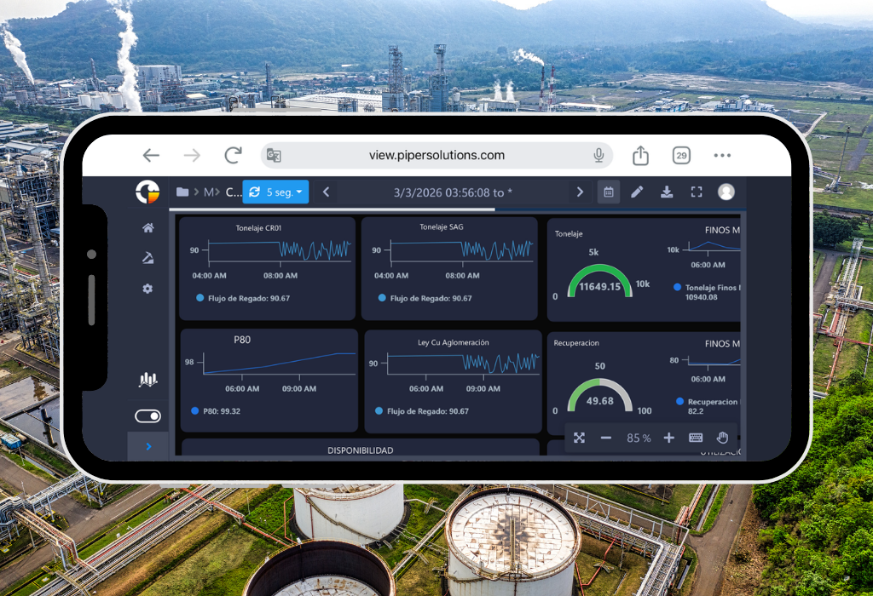Open the Home page from sidebar
The height and width of the screenshot is (596, 873).
coord(147,228)
